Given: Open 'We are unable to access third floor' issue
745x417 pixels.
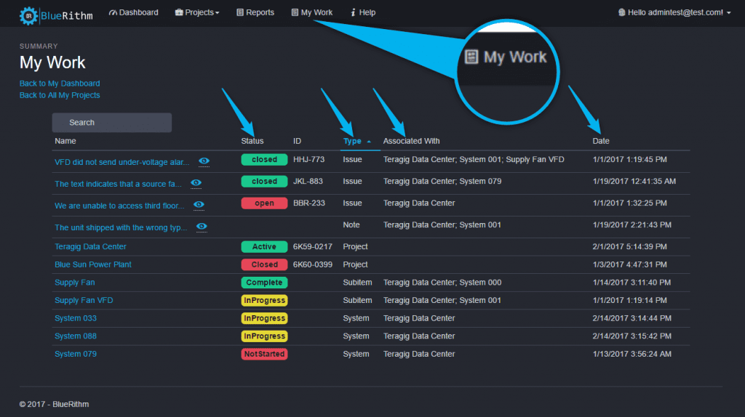Looking at the screenshot, I should click(x=119, y=206).
